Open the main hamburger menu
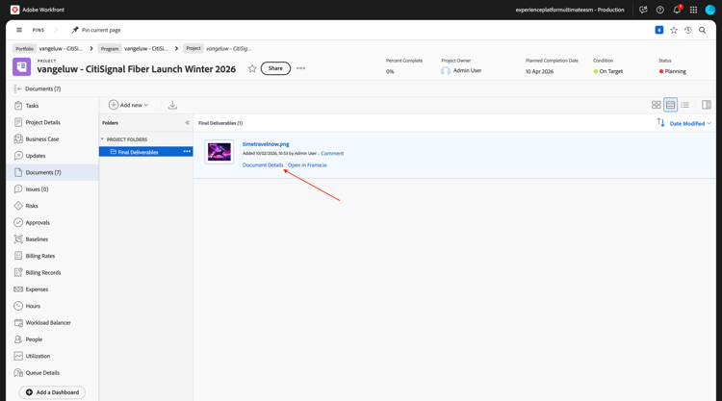The width and height of the screenshot is (722, 401). point(19,30)
